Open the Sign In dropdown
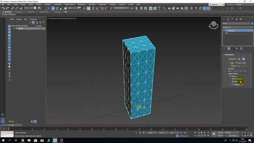This screenshot has width=254, height=143. click(x=217, y=4)
